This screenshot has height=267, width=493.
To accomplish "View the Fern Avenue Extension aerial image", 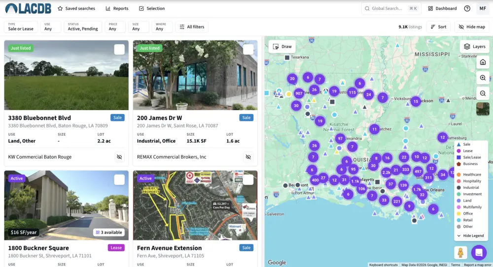I will point(195,205).
